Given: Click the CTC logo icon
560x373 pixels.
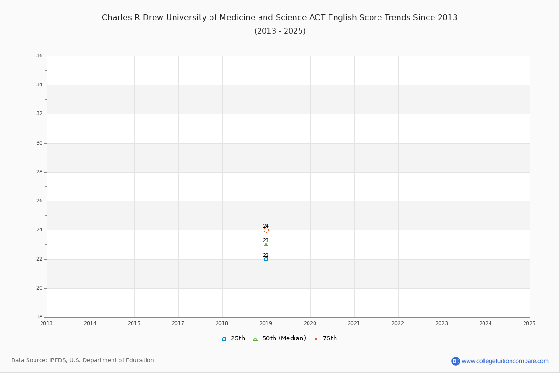Looking at the screenshot, I should pyautogui.click(x=455, y=361).
